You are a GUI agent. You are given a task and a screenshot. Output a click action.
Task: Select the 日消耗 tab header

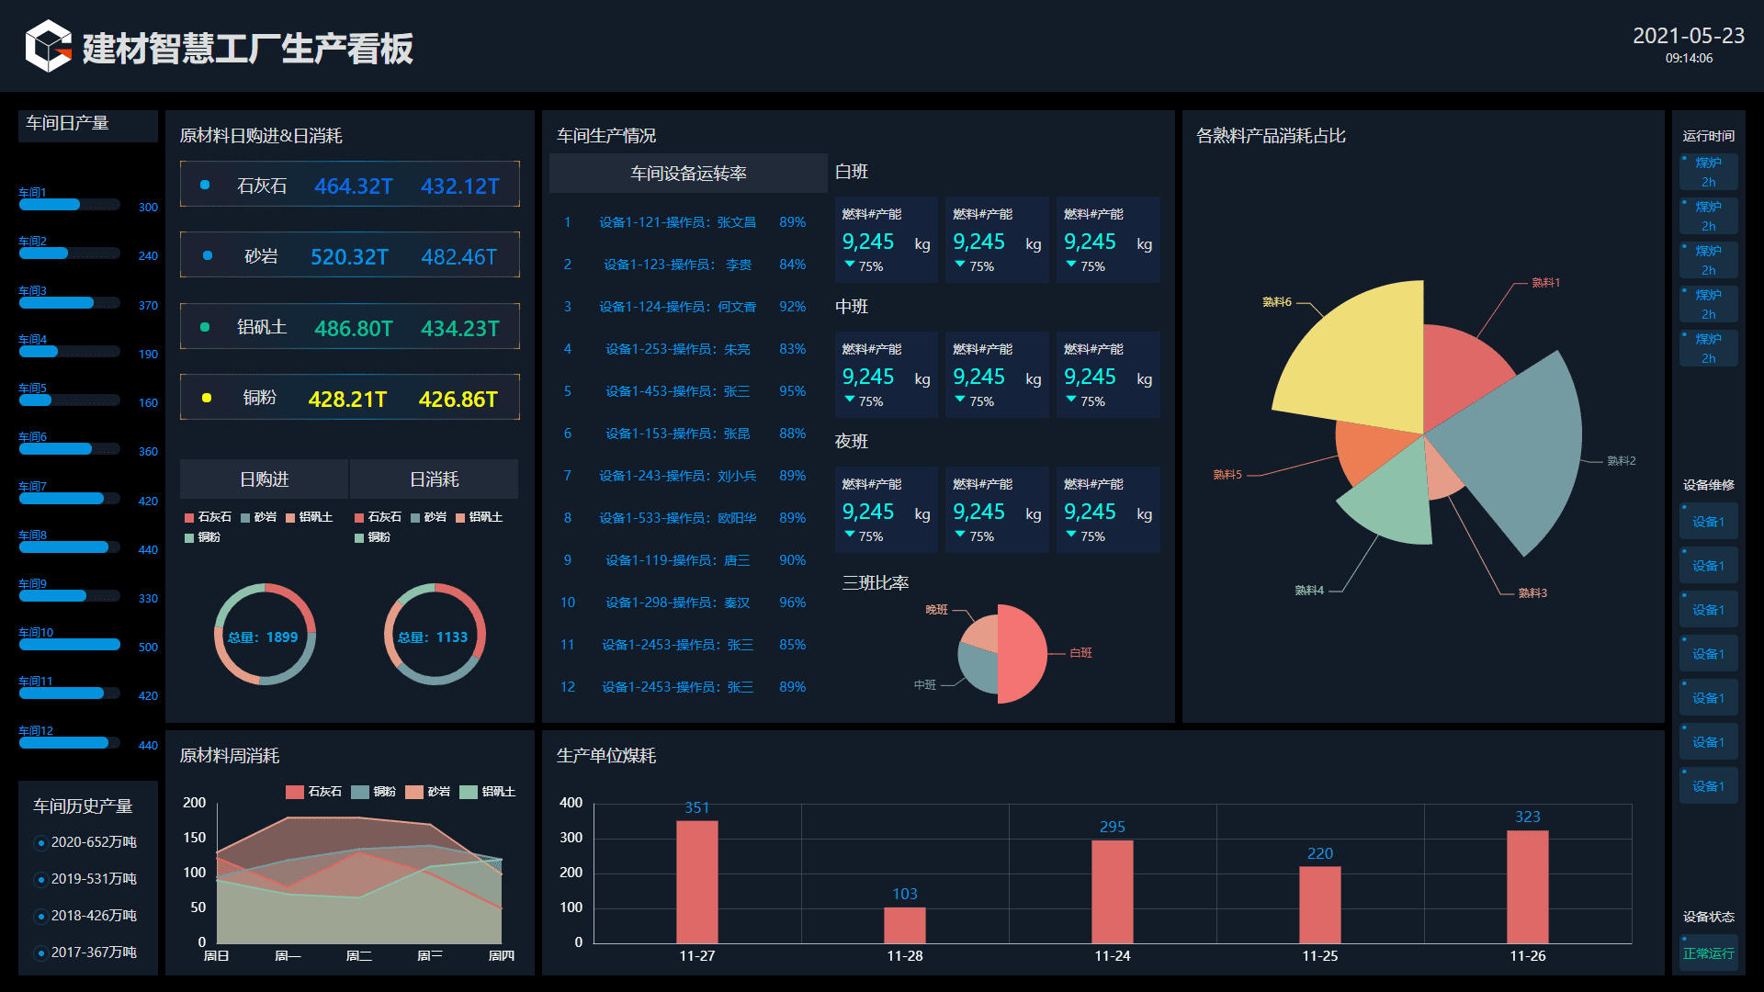[x=434, y=479]
